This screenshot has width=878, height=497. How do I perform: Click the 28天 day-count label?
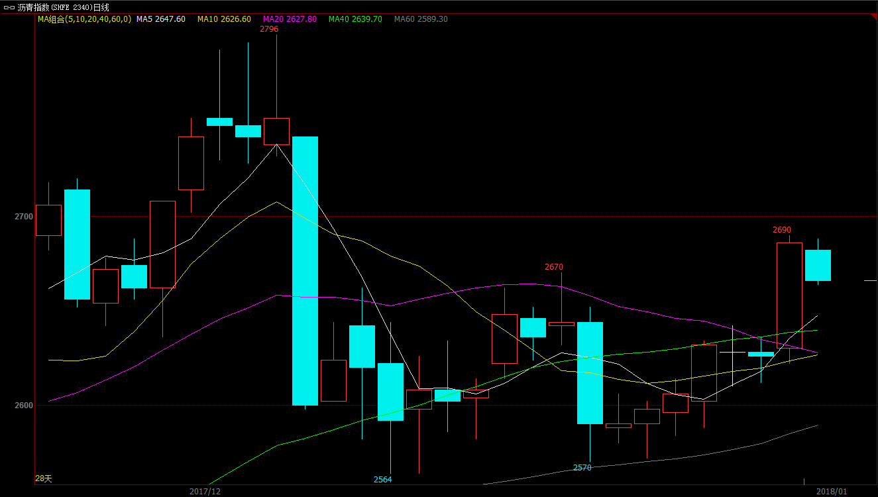[x=43, y=478]
